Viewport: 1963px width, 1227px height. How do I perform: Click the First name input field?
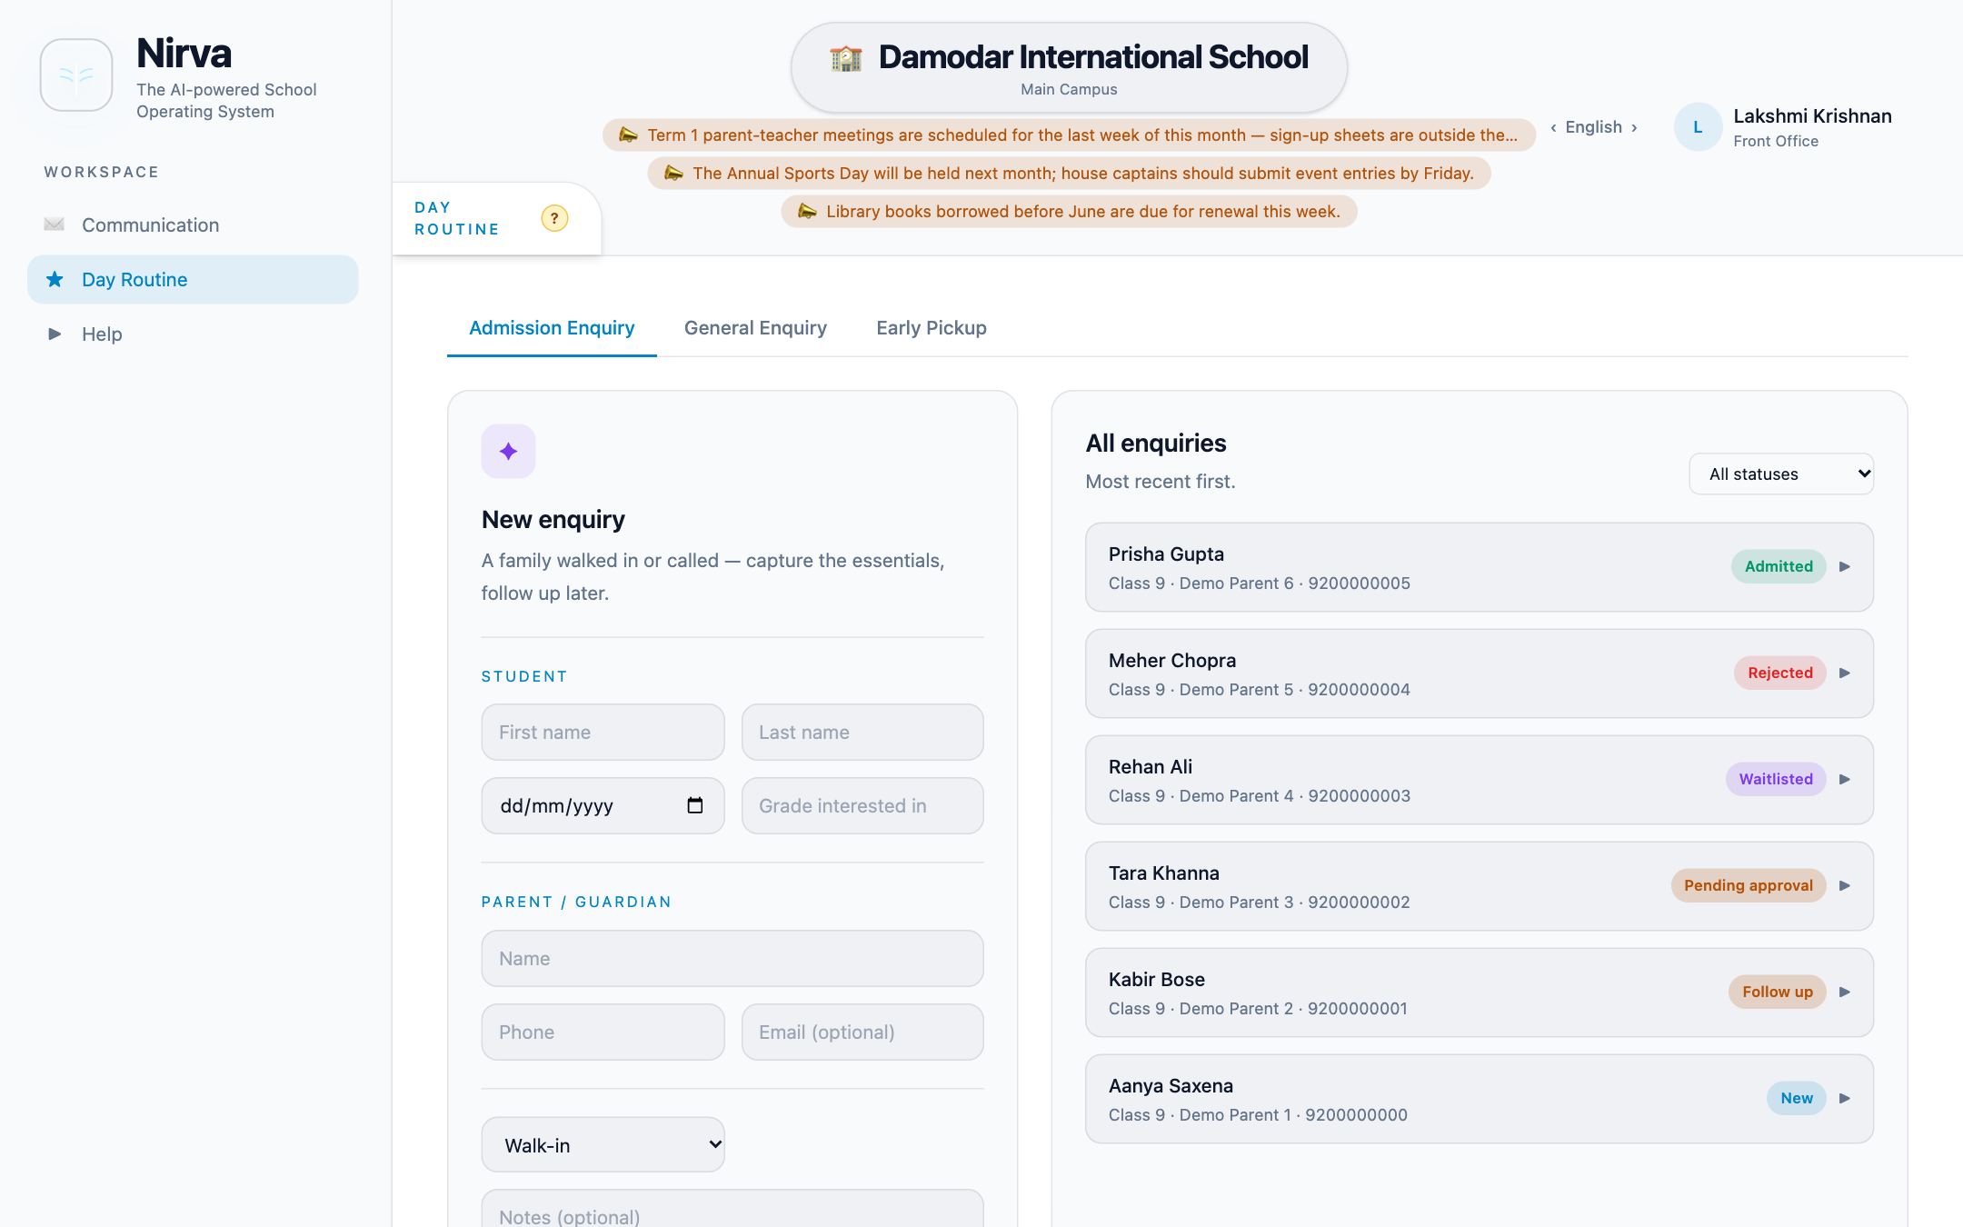[x=603, y=732]
